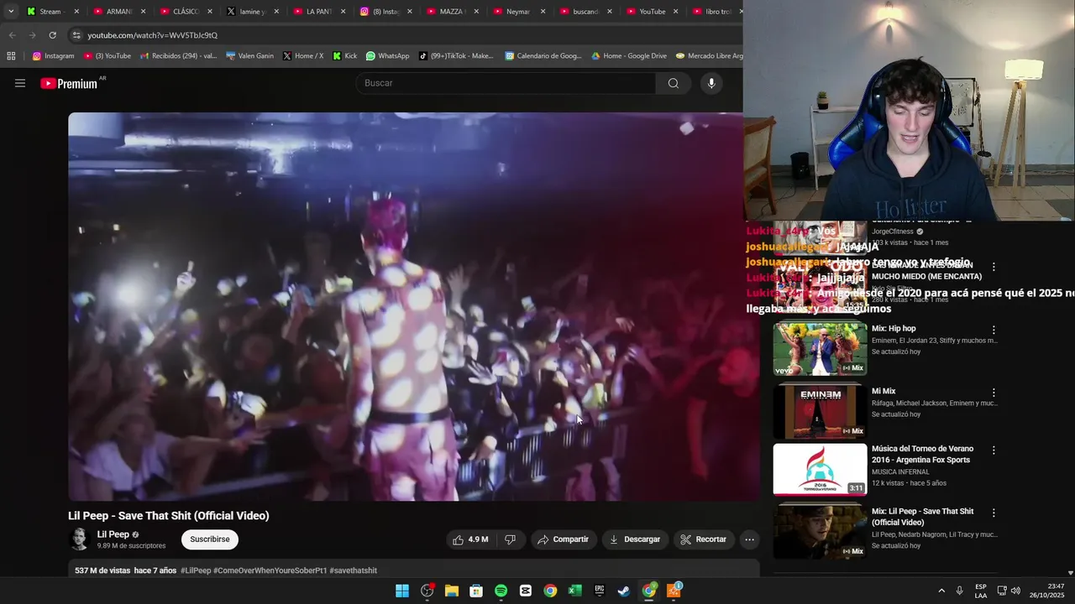Click the Recortar clip button
Image resolution: width=1075 pixels, height=604 pixels.
point(704,539)
